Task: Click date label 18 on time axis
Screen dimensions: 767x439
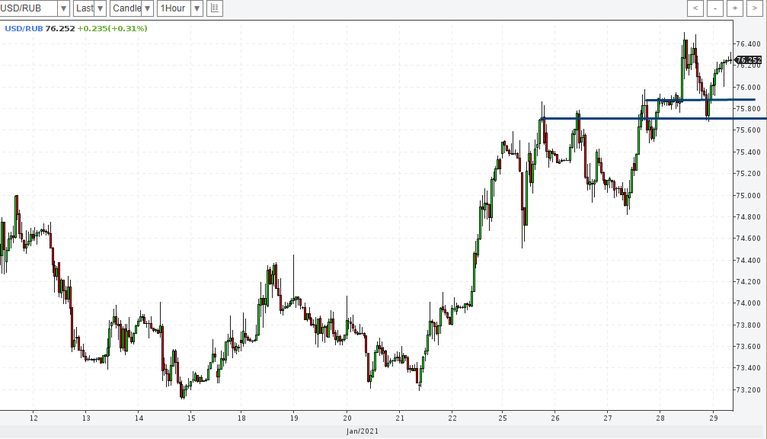Action: (241, 418)
